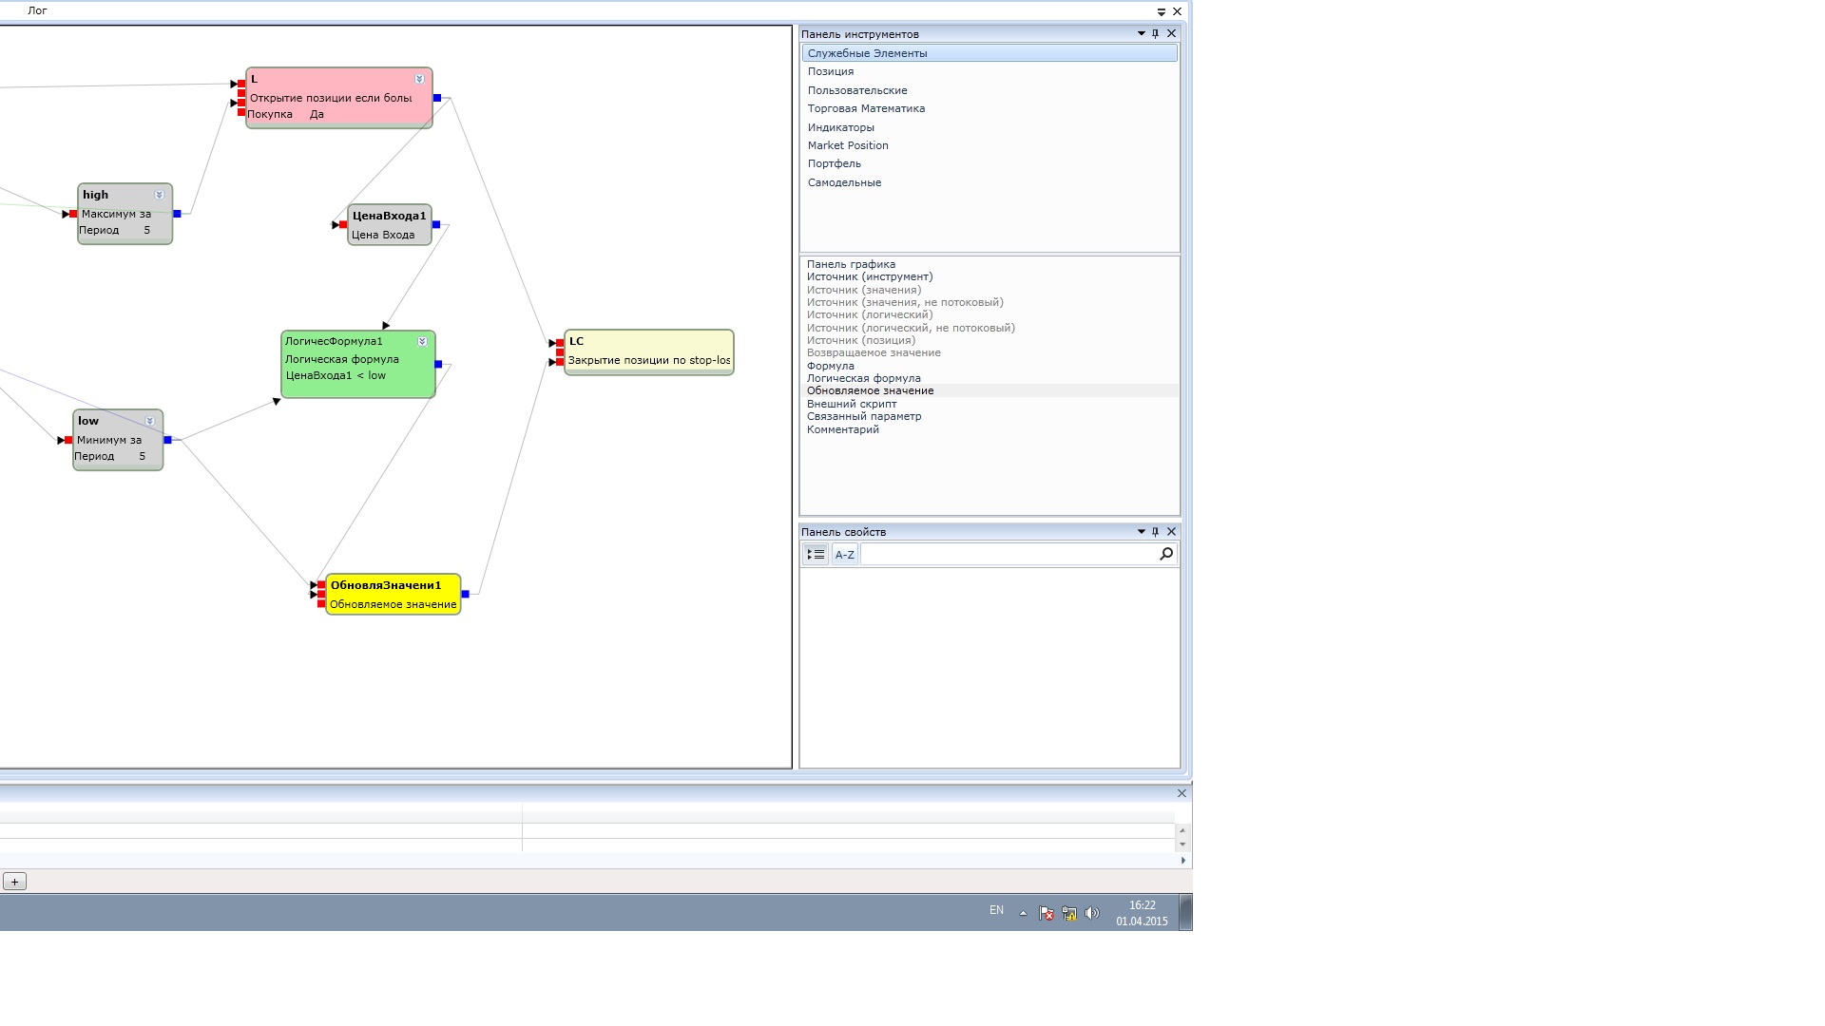Open Панель свойств options dropdown arrow
This screenshot has width=1825, height=1026.
[1142, 532]
